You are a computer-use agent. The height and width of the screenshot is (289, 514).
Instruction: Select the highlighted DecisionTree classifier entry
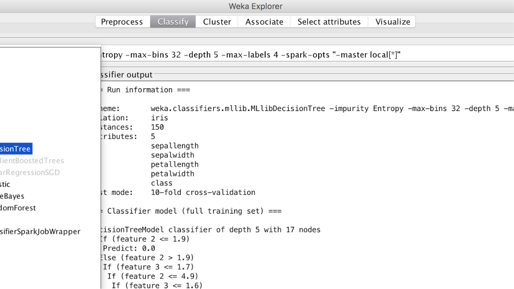[x=15, y=149]
